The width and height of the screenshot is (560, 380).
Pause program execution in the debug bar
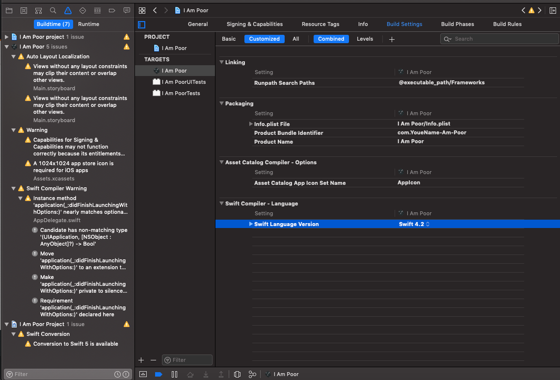coord(174,374)
